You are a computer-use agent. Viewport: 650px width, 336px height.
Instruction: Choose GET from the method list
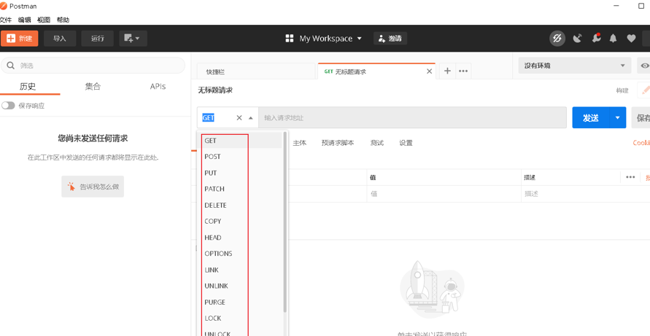tap(241, 141)
